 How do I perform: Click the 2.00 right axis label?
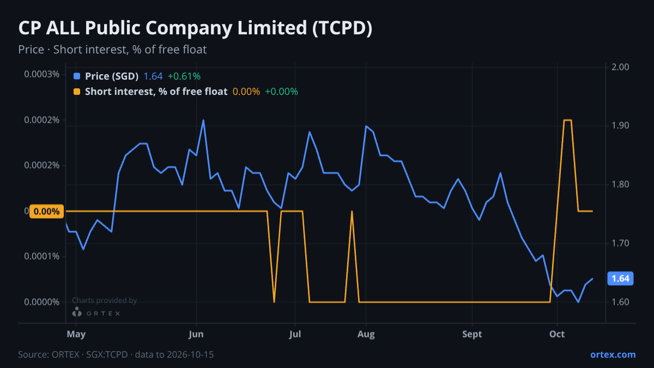pos(621,67)
